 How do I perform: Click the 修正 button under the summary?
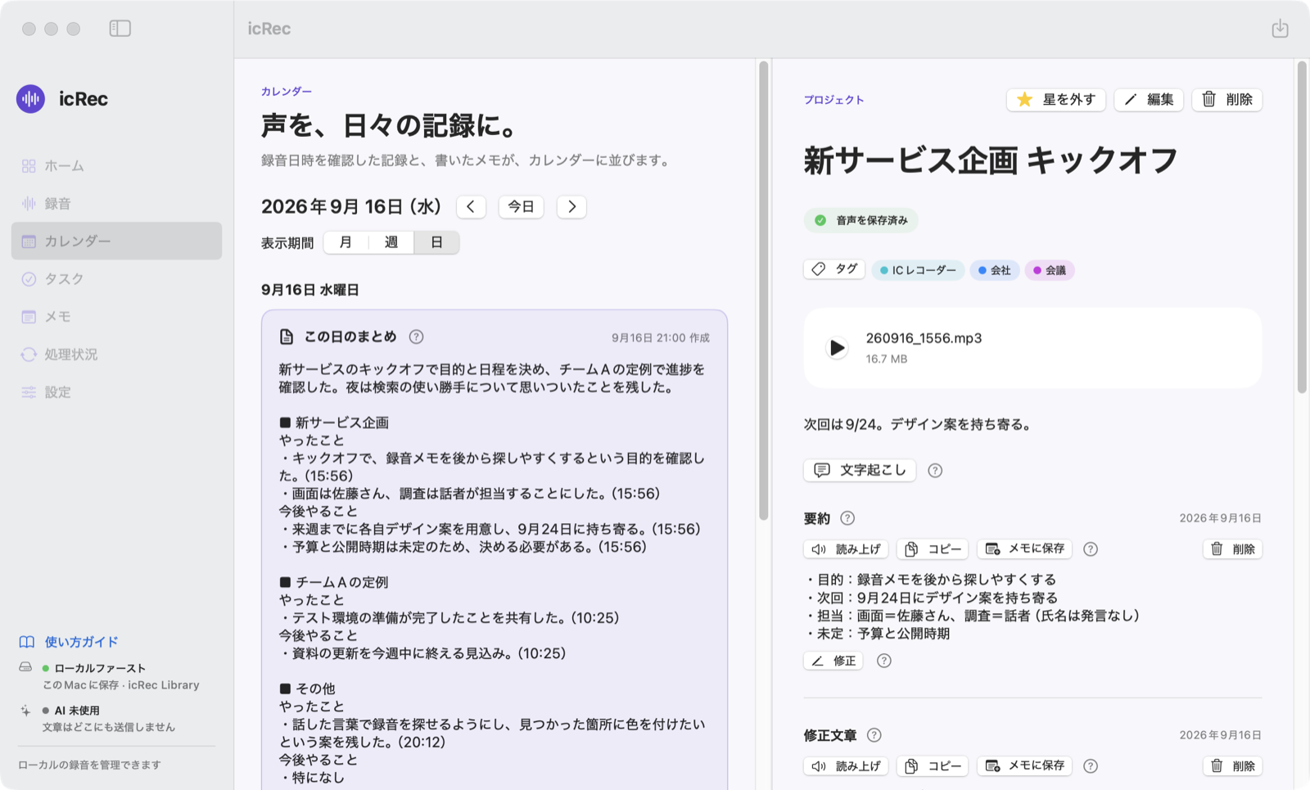(x=833, y=661)
